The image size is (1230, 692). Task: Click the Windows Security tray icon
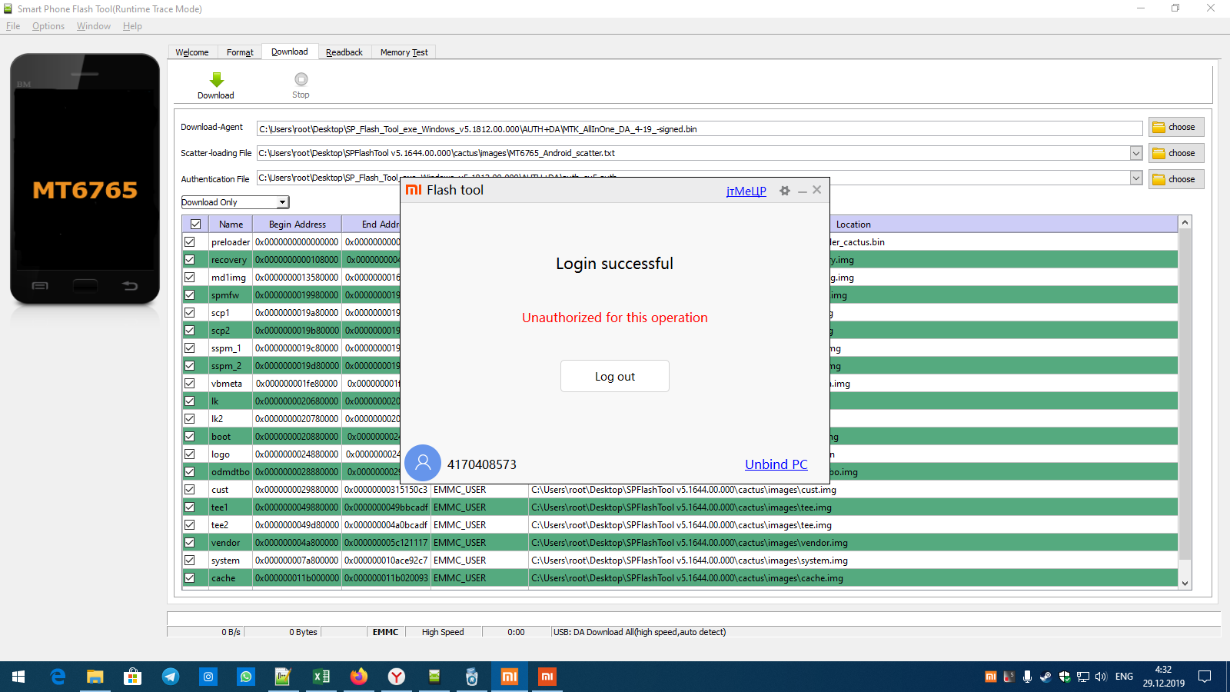point(1064,677)
